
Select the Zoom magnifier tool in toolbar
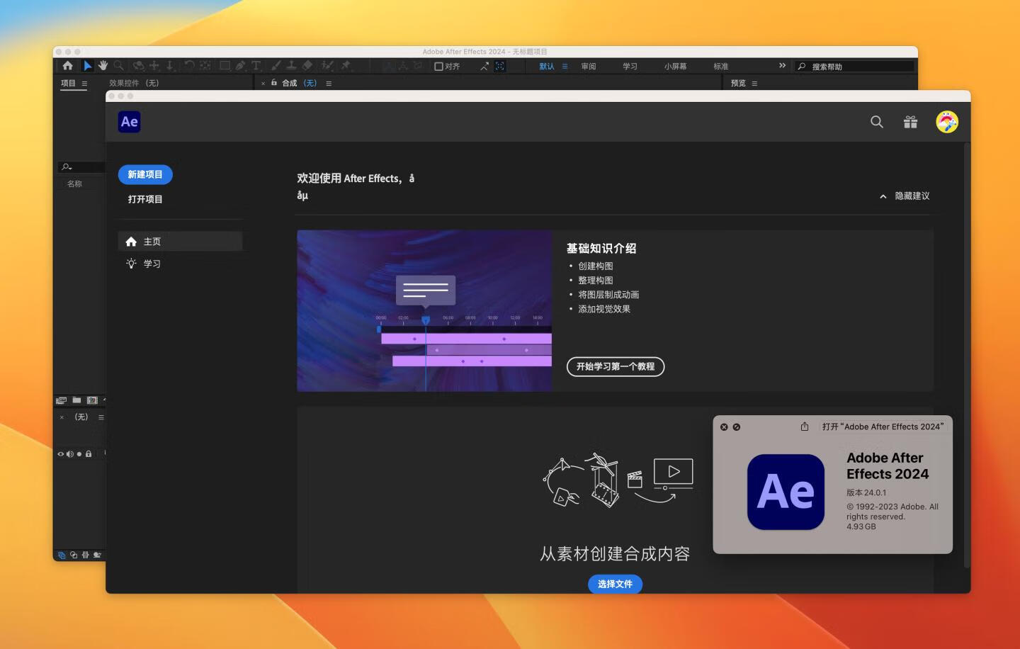tap(119, 66)
